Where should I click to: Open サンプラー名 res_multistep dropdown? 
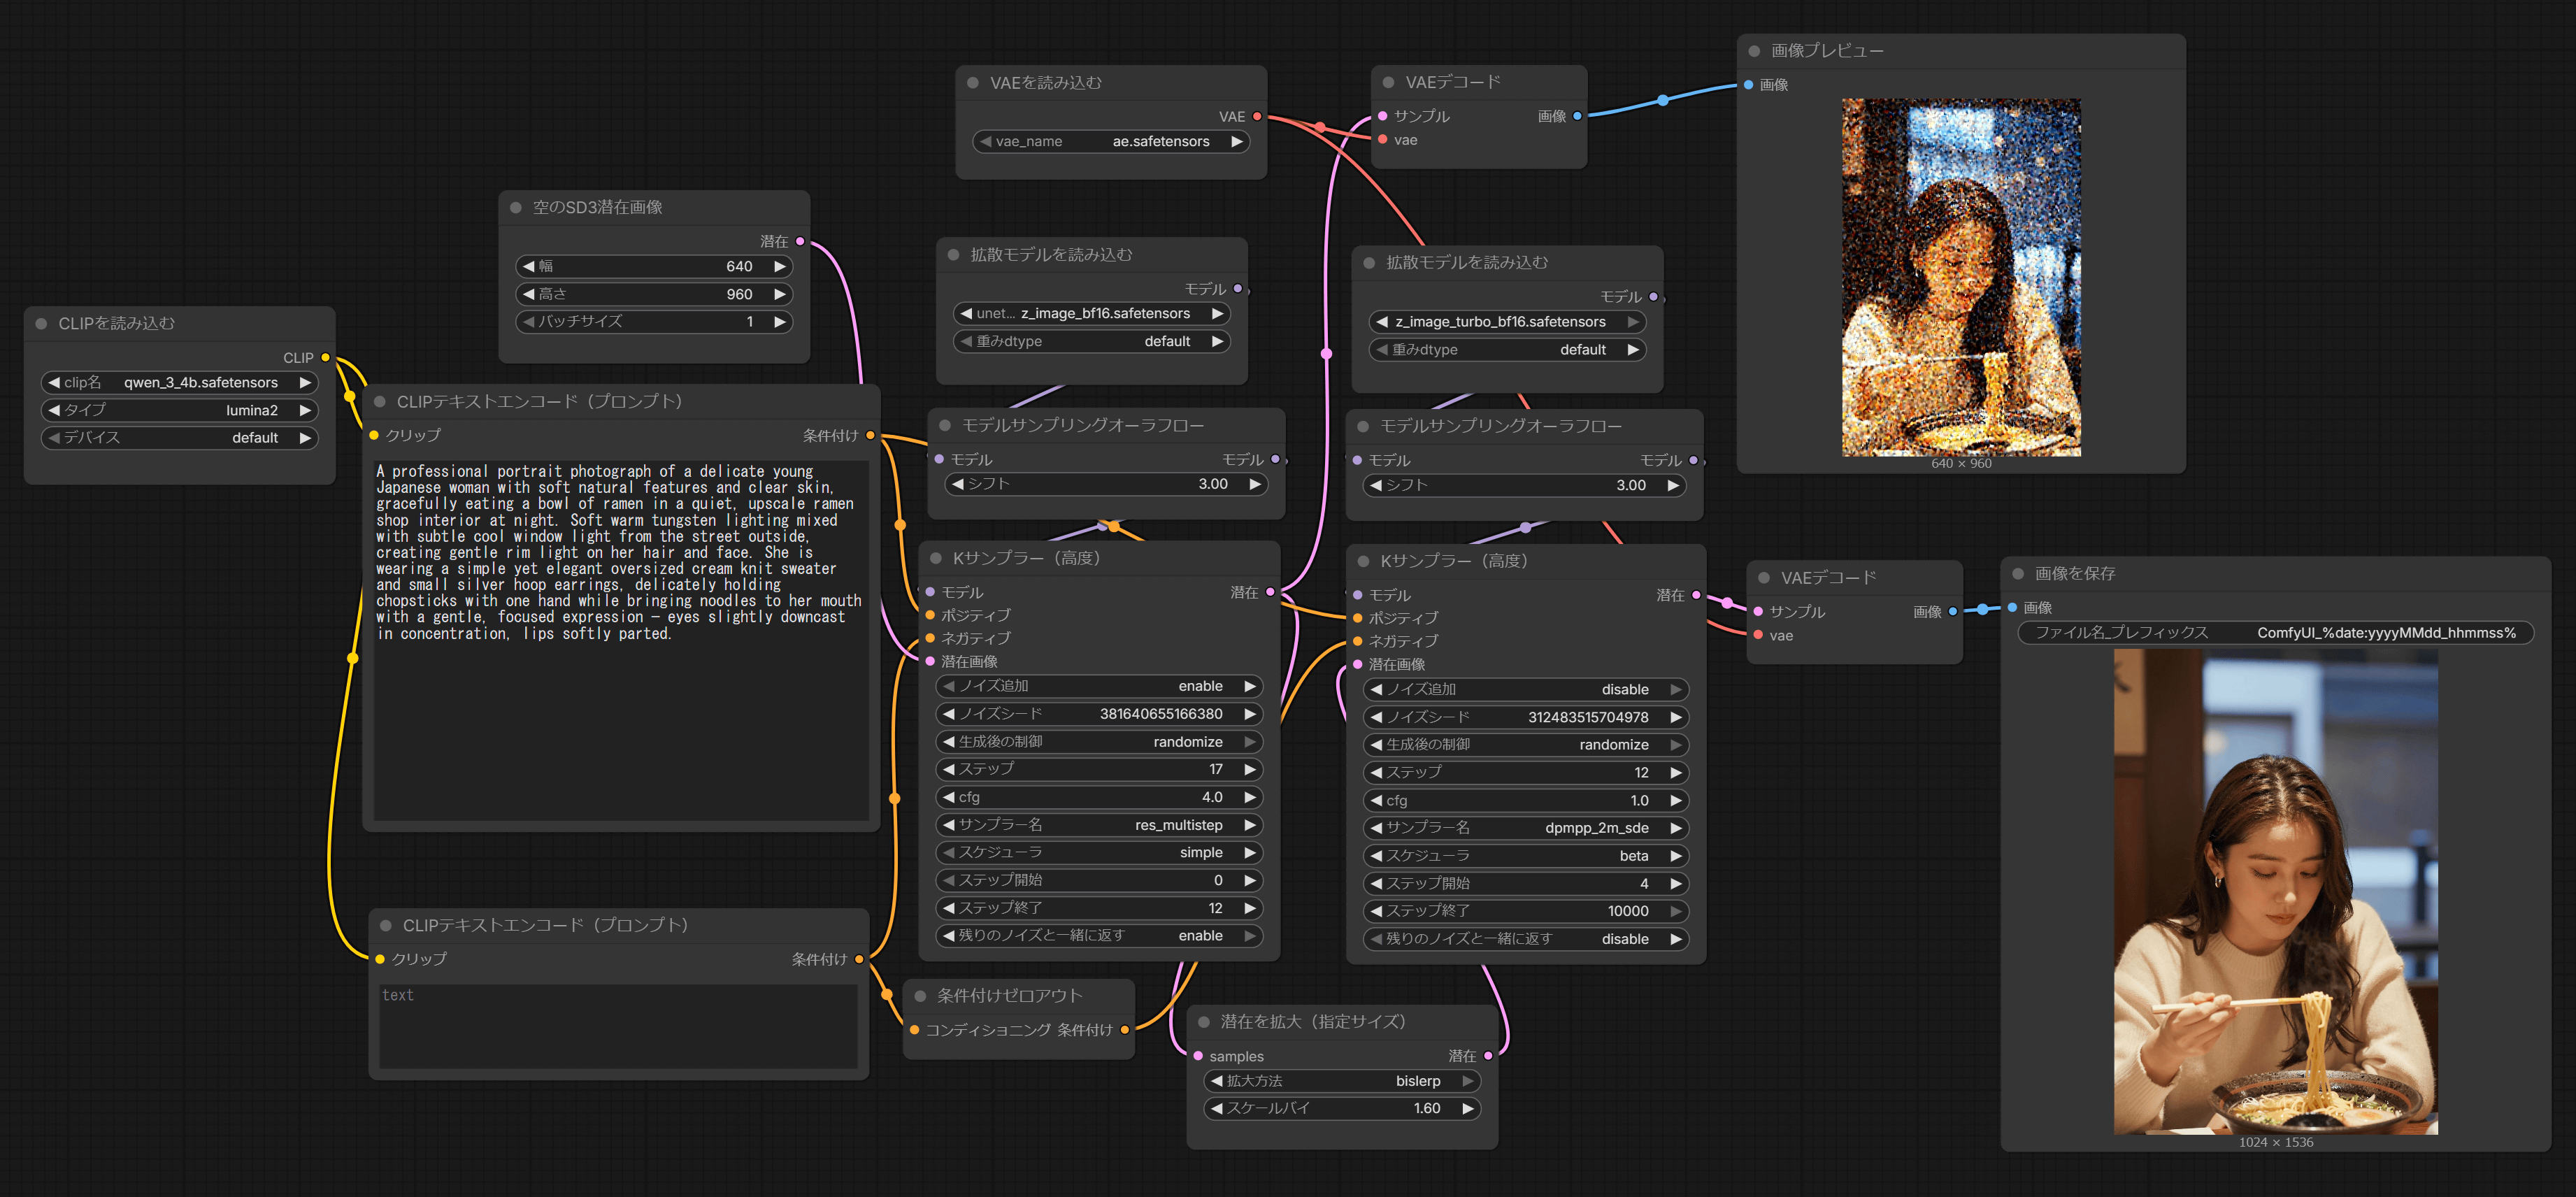pos(1100,825)
